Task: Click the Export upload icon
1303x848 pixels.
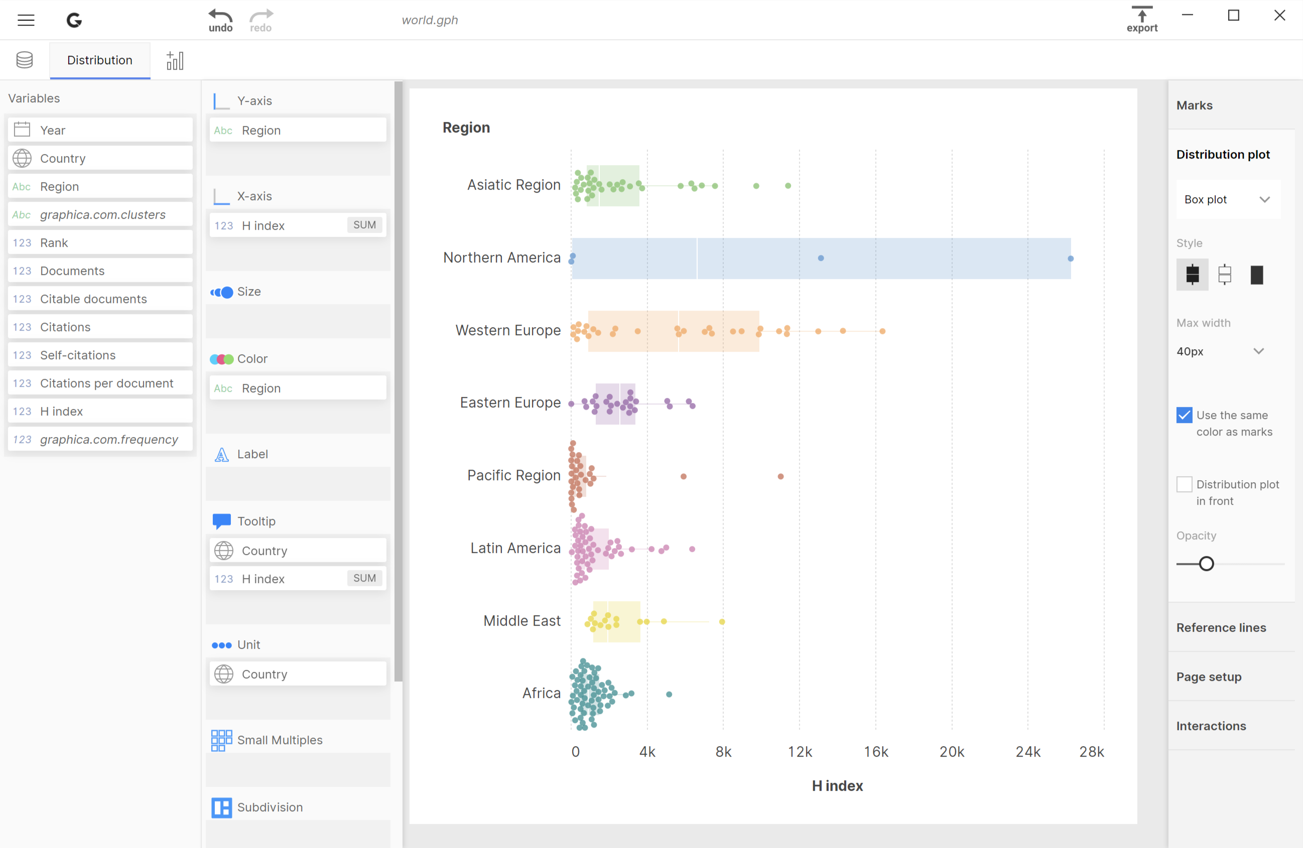Action: point(1142,15)
